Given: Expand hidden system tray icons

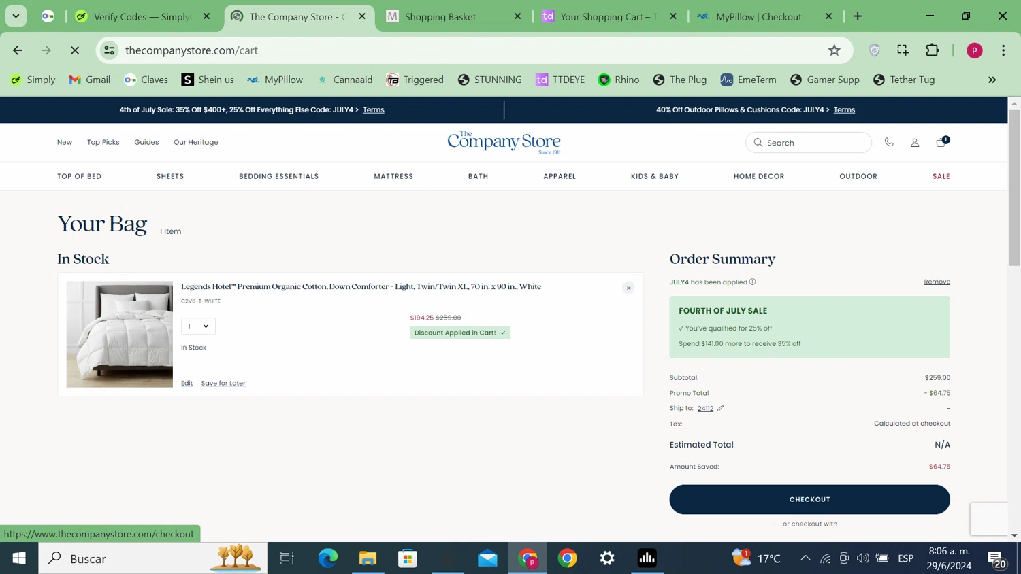Looking at the screenshot, I should pos(805,558).
